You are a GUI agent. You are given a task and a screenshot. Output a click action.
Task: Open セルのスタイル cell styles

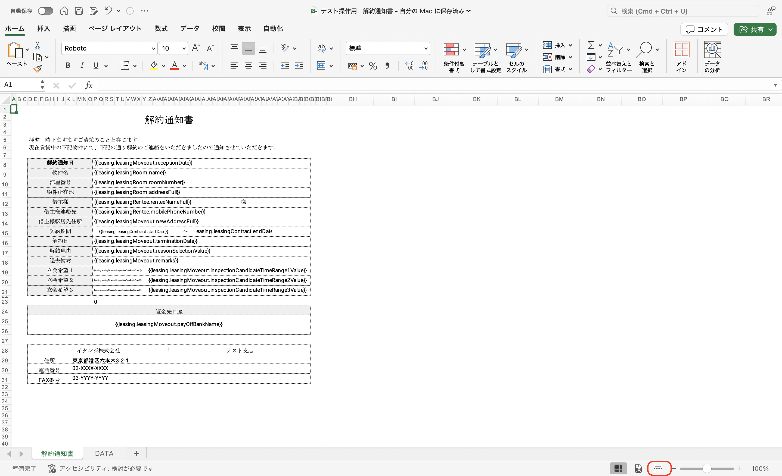(517, 57)
